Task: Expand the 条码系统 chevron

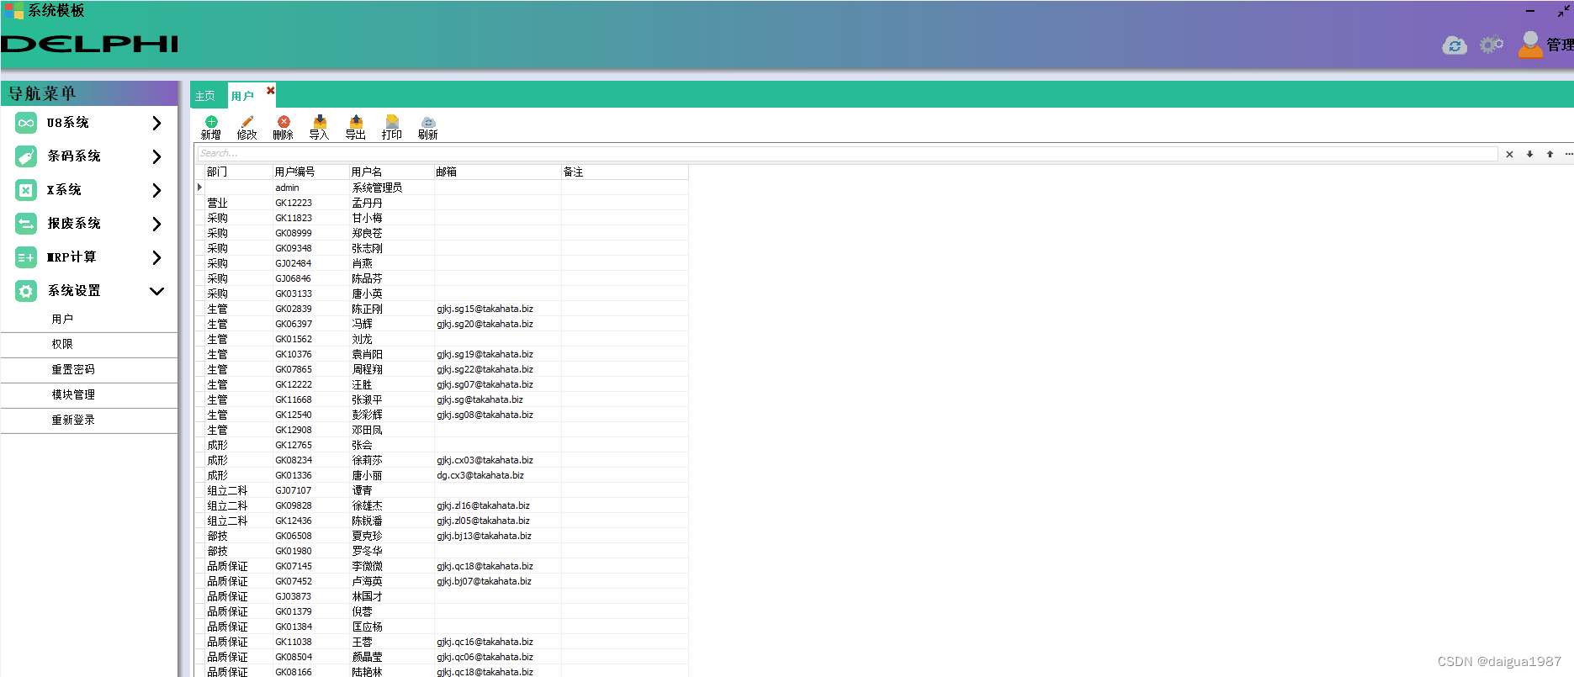Action: 156,156
